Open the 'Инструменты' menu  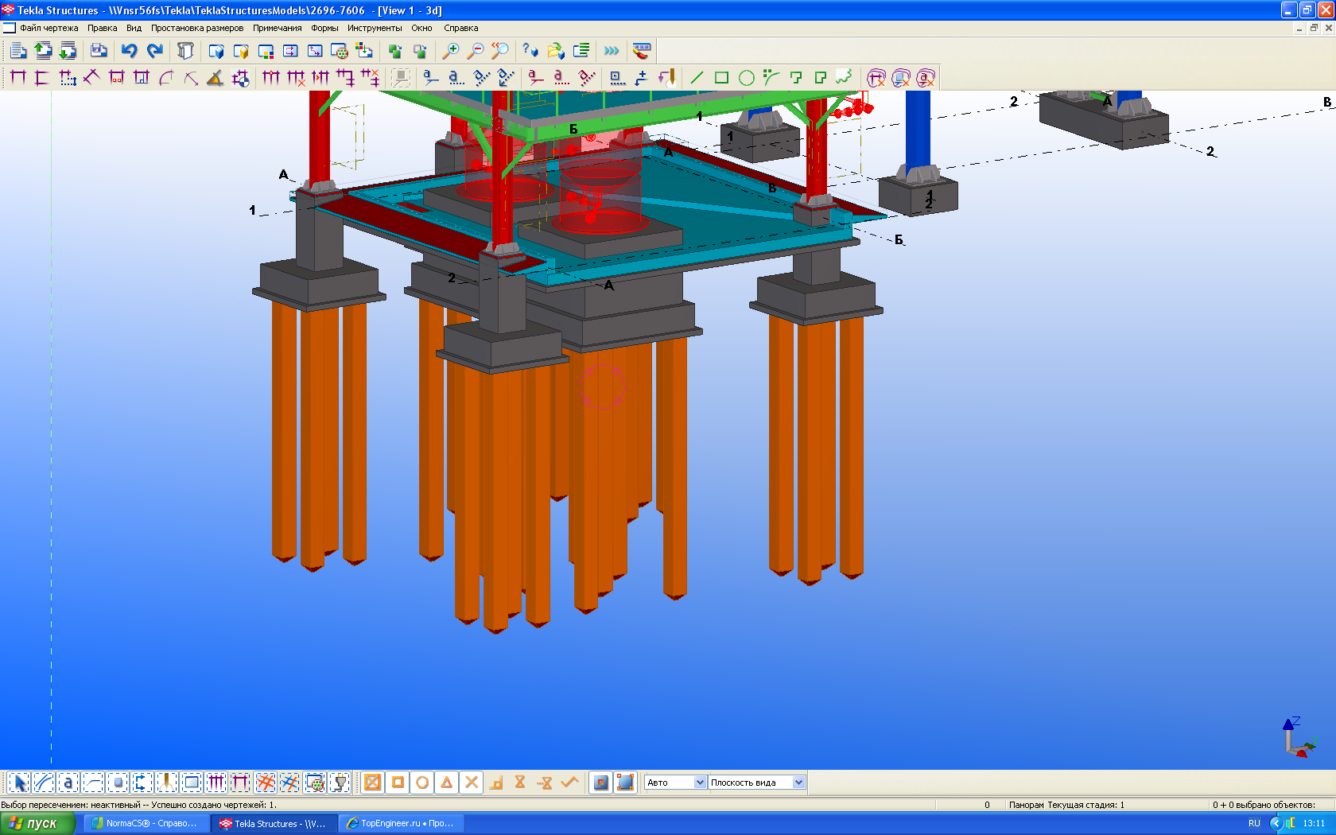point(375,28)
